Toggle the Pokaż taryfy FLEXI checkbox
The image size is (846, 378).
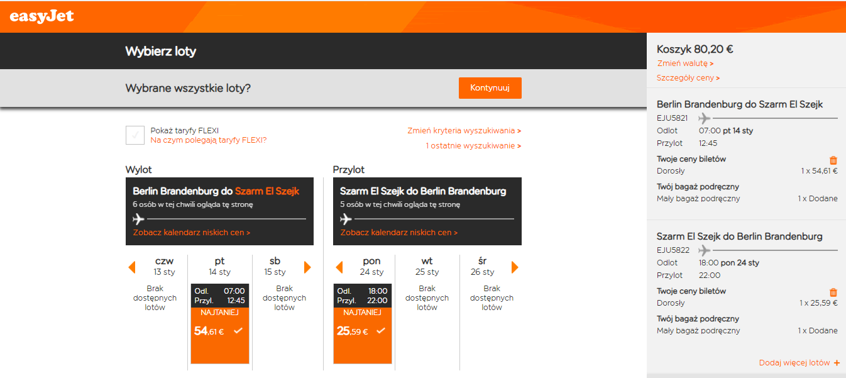tap(135, 135)
